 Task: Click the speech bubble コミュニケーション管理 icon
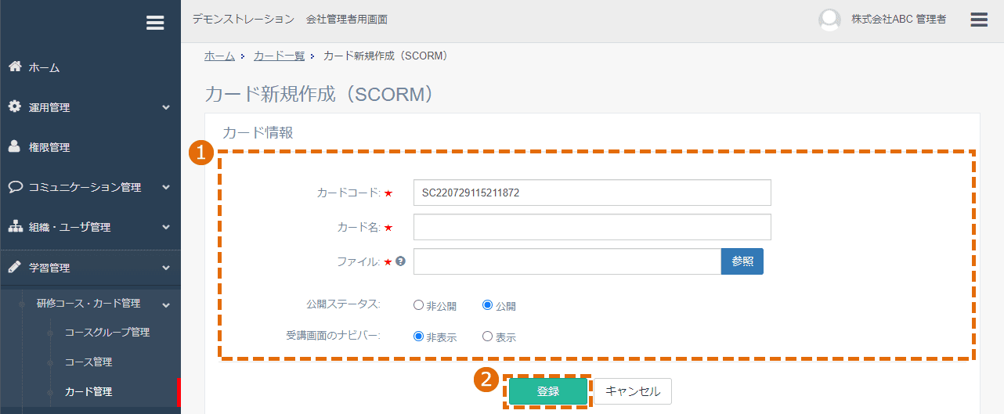pos(15,187)
